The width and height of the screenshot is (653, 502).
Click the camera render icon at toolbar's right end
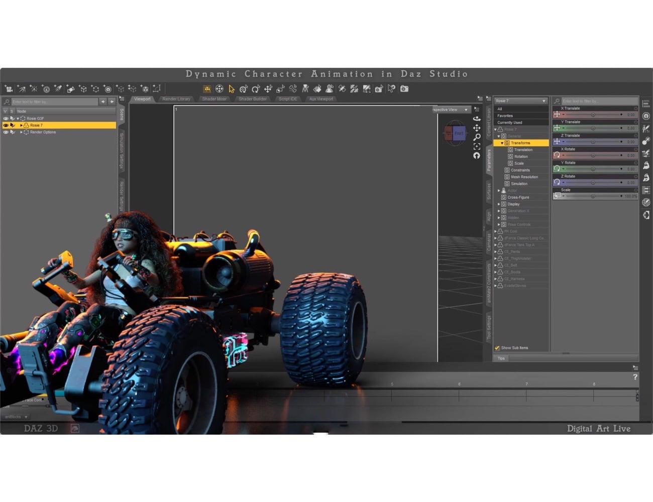coord(405,89)
